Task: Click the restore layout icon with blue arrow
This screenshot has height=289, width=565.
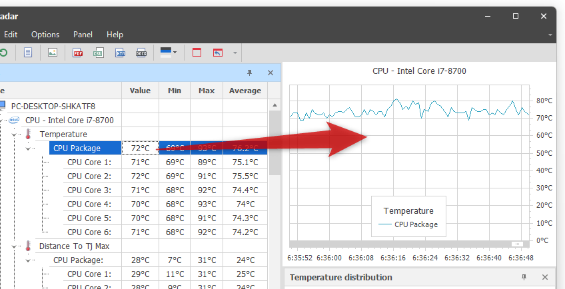Action: click(x=218, y=53)
